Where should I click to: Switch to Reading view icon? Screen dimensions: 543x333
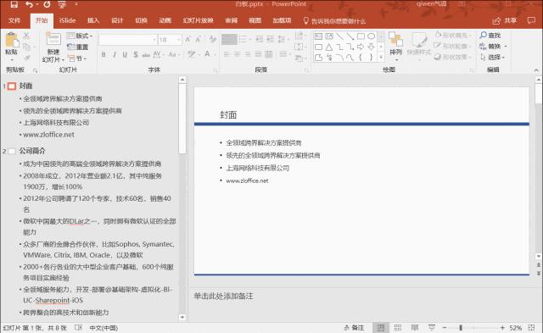coord(415,327)
